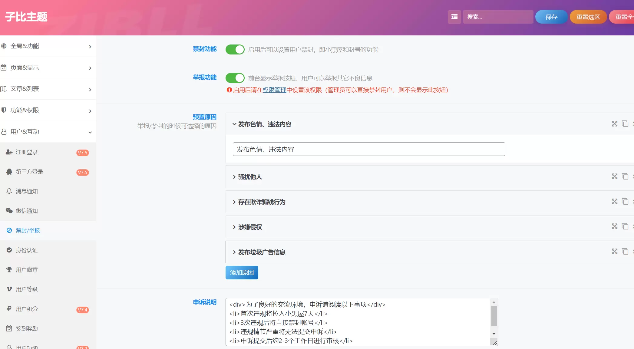The height and width of the screenshot is (349, 634).
Task: Click 申诉说明 textarea scroll-up arrow
Action: point(494,302)
